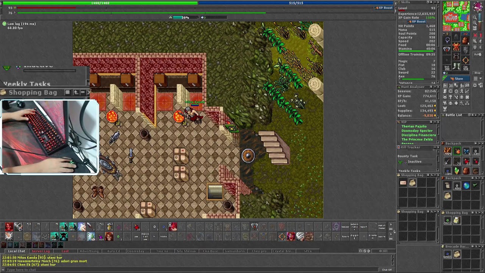Collapse the Kill Tracker panel

tap(434, 147)
